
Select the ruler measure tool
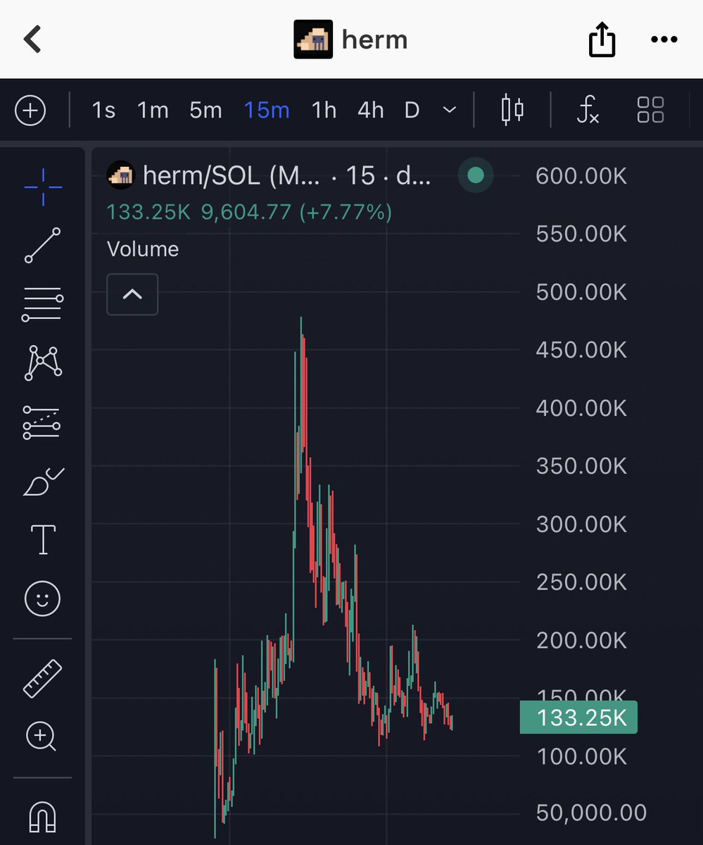pyautogui.click(x=43, y=678)
